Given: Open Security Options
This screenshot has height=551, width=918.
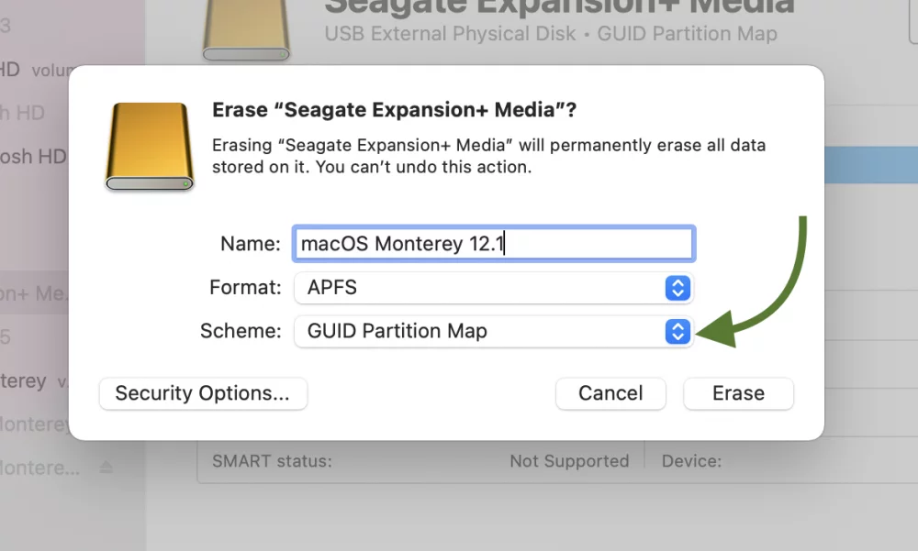Looking at the screenshot, I should click(x=203, y=393).
